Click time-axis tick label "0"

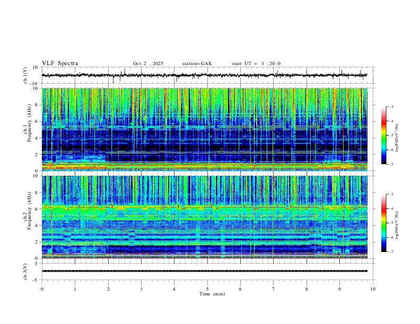point(42,289)
